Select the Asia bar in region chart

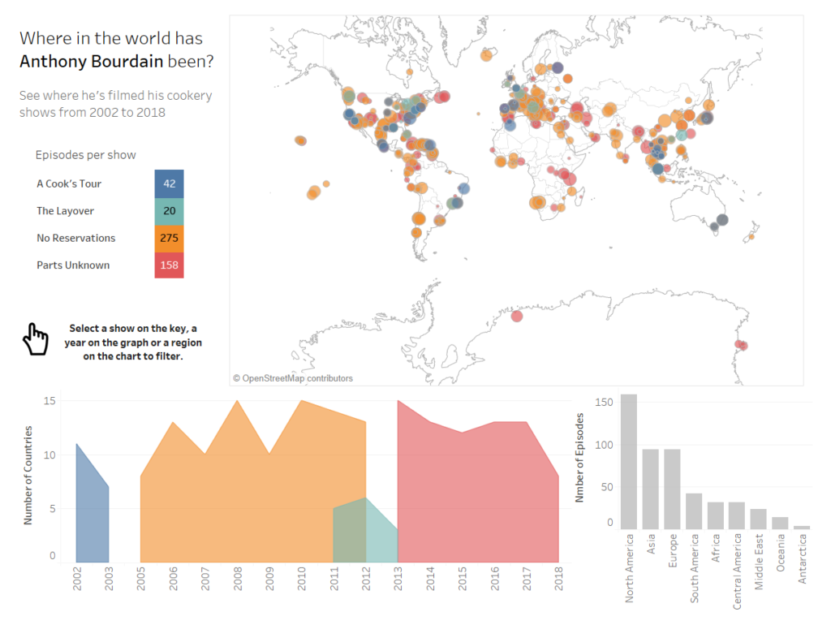(650, 489)
